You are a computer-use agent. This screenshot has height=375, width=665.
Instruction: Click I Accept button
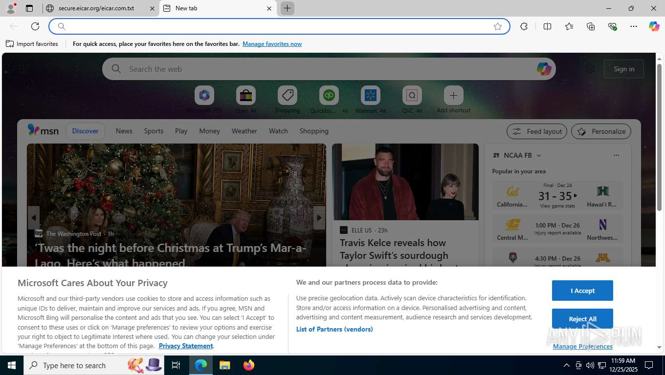pyautogui.click(x=582, y=291)
